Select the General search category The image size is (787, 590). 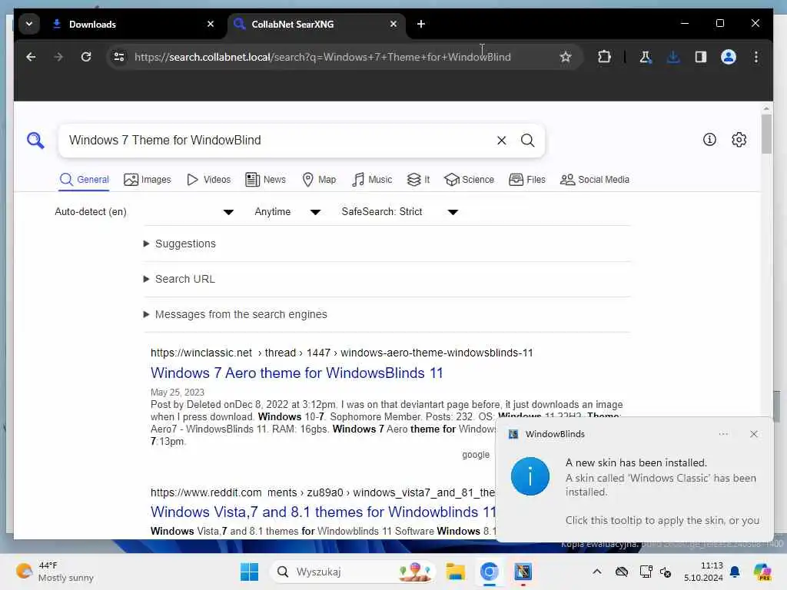point(84,180)
